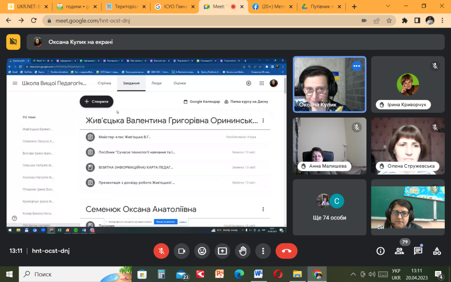
Task: Open the activities shapes icon
Action: (x=437, y=251)
